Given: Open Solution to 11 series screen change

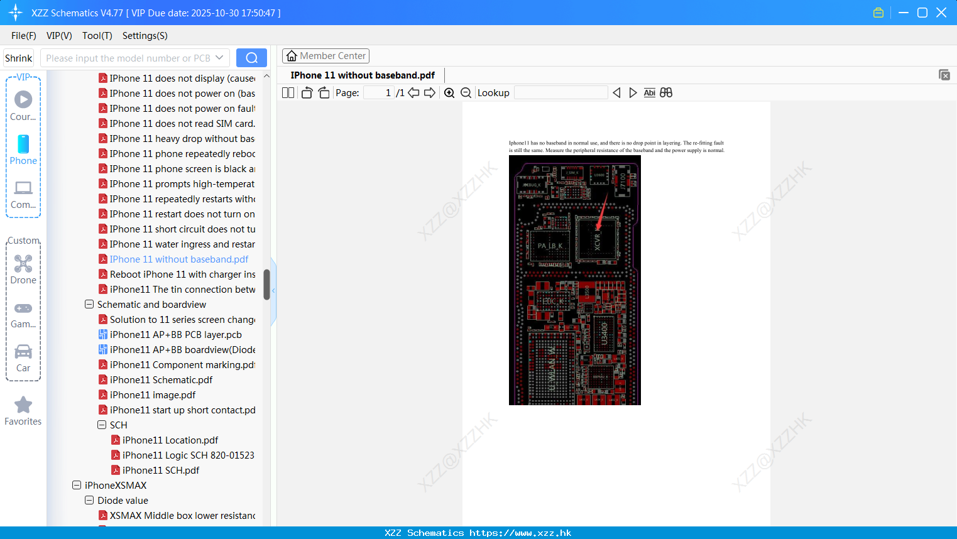Looking at the screenshot, I should click(x=177, y=319).
